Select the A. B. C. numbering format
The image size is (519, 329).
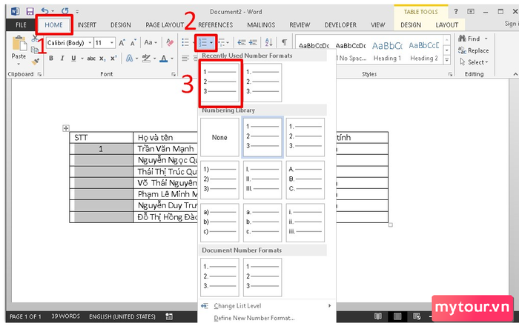coord(305,179)
